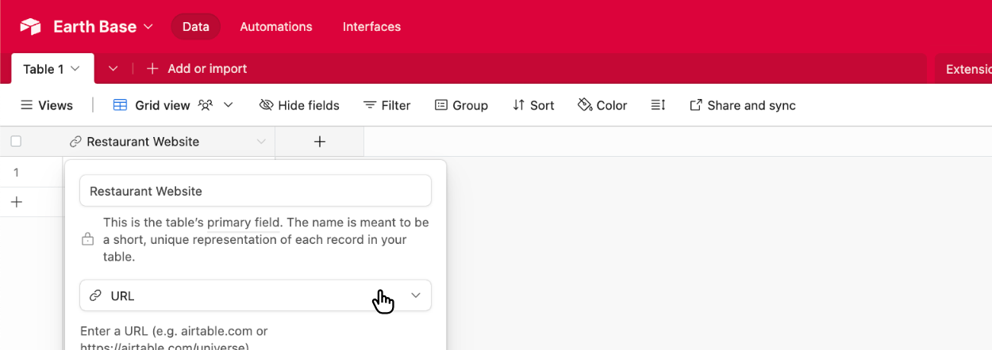Click Add or import

pyautogui.click(x=197, y=69)
